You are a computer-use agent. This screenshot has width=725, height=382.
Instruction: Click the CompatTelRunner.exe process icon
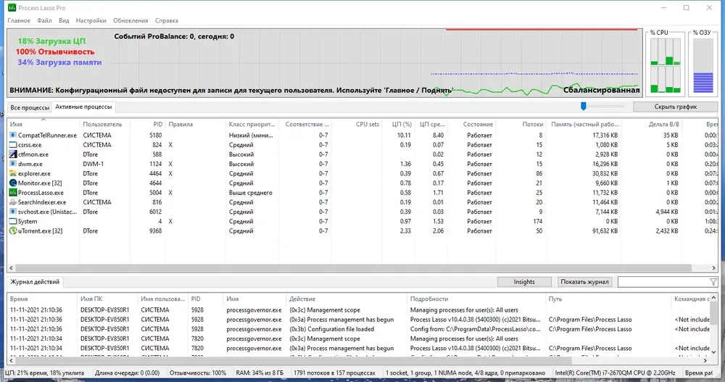tap(13, 135)
